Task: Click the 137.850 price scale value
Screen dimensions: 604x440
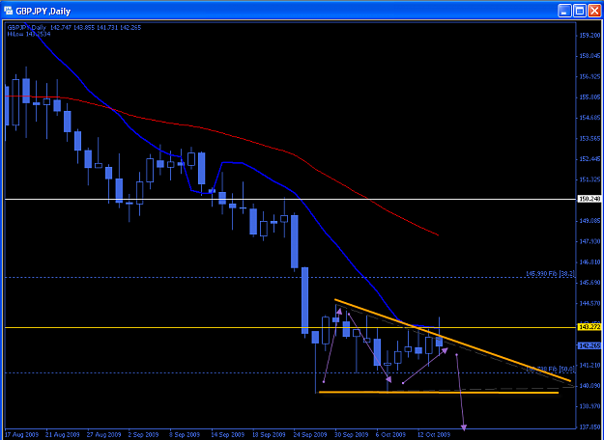Action: point(590,426)
